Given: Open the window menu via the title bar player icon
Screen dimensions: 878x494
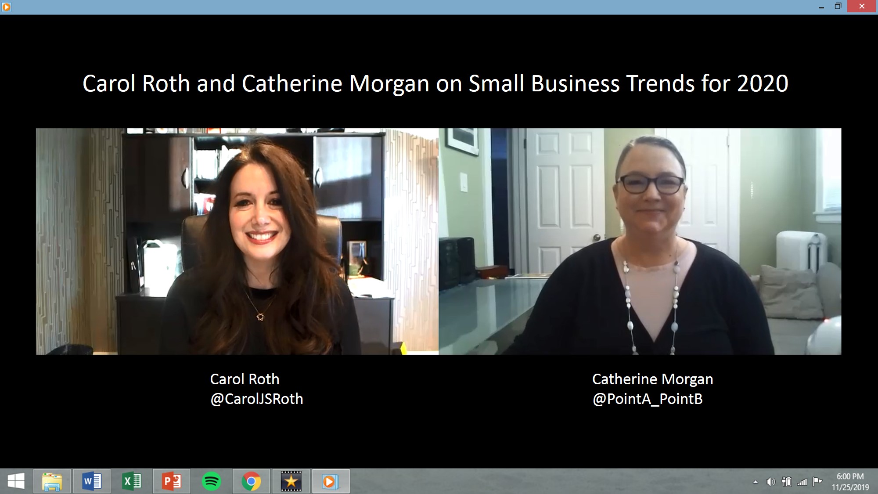Looking at the screenshot, I should point(5,6).
